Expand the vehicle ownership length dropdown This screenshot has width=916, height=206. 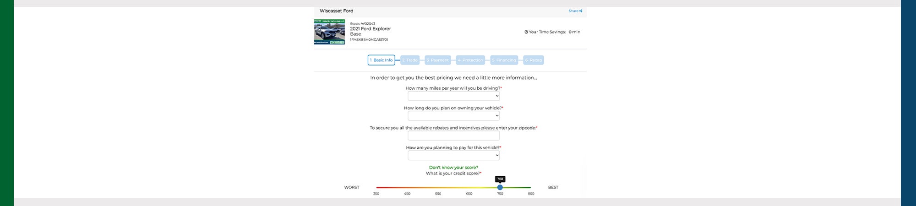pos(453,116)
